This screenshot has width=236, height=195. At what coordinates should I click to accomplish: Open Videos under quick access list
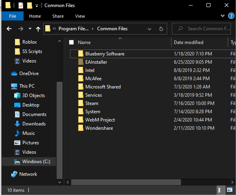tap(29, 61)
